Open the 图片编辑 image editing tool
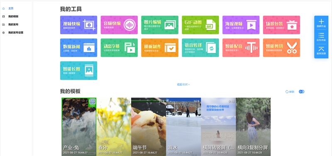Viewport: 332px width, 156px height. coord(160,25)
